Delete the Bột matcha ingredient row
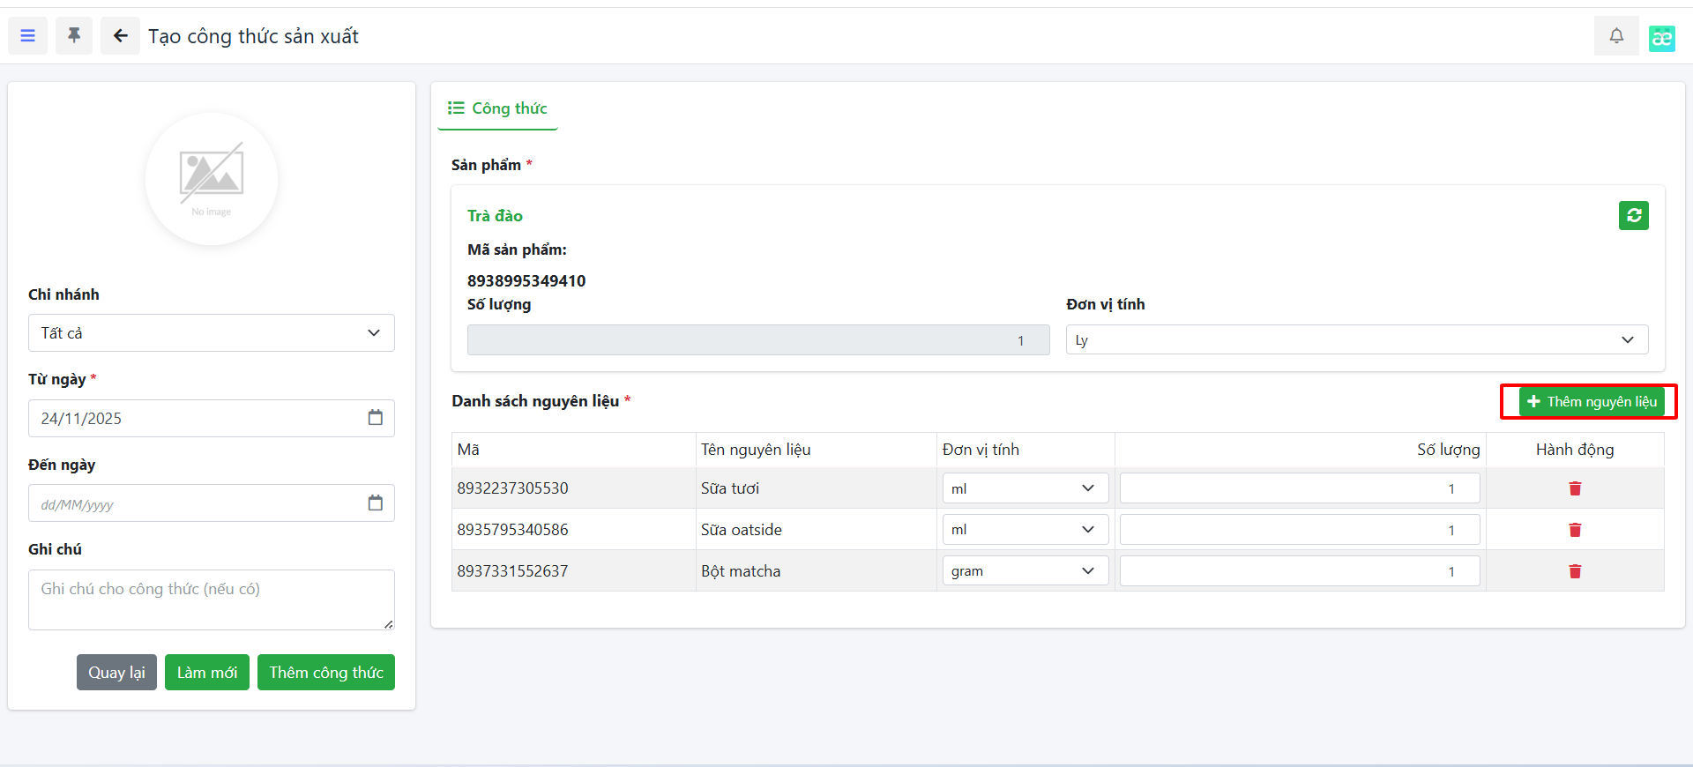Viewport: 1693px width, 767px height. [1574, 571]
